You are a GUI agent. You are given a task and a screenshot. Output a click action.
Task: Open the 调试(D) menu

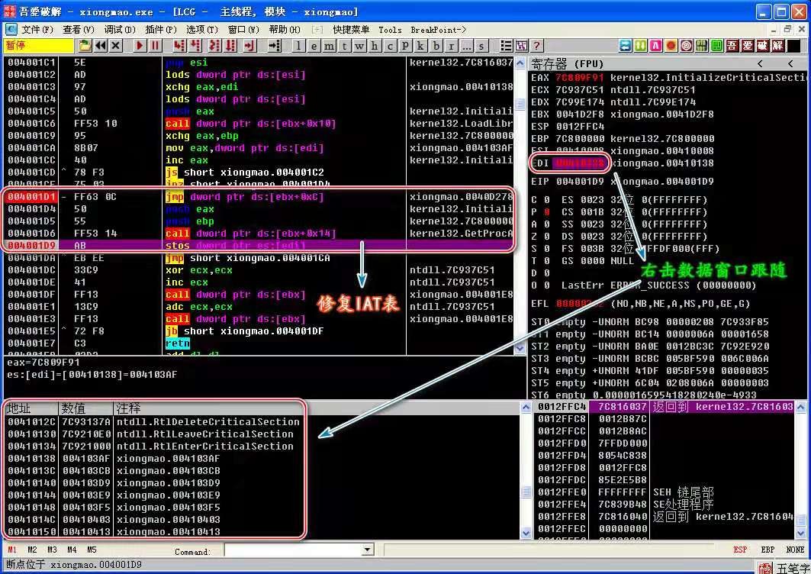coord(120,30)
